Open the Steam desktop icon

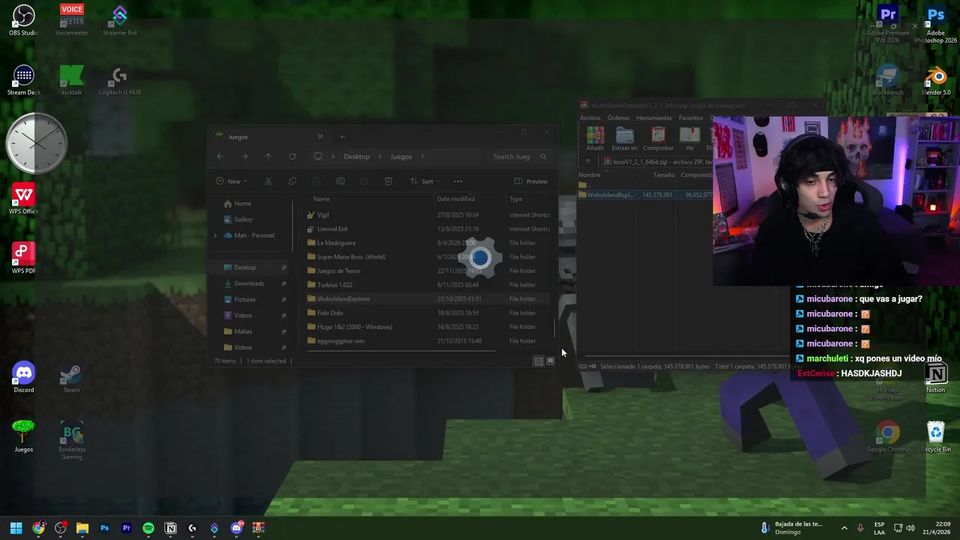tap(72, 377)
